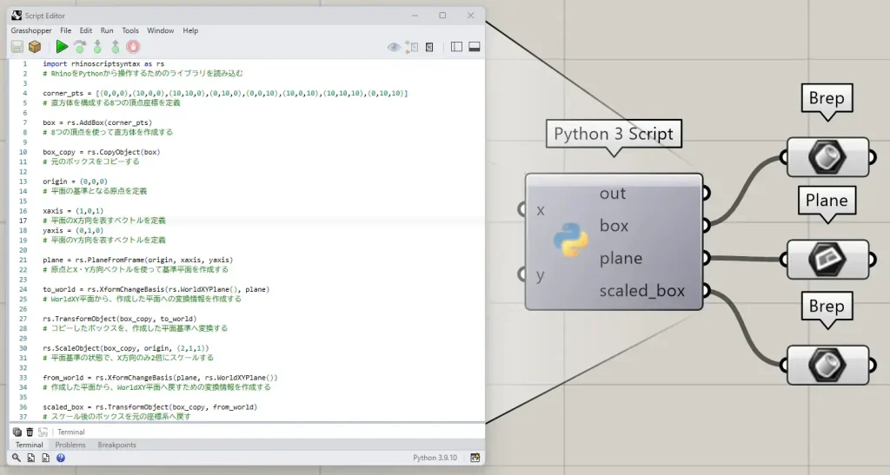This screenshot has width=890, height=475.
Task: Toggle the terminal word wrap icon
Action: [x=43, y=432]
